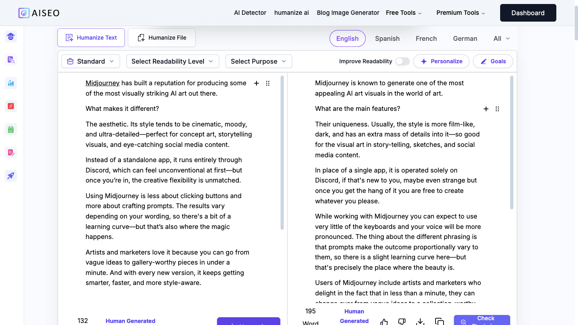Open the Select Readability Level dropdown
Viewport: 578px width, 325px height.
173,61
